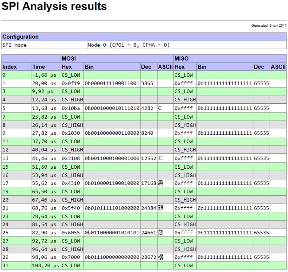Click the time cell -1,66 µs
288x272 pixels.
coord(43,75)
